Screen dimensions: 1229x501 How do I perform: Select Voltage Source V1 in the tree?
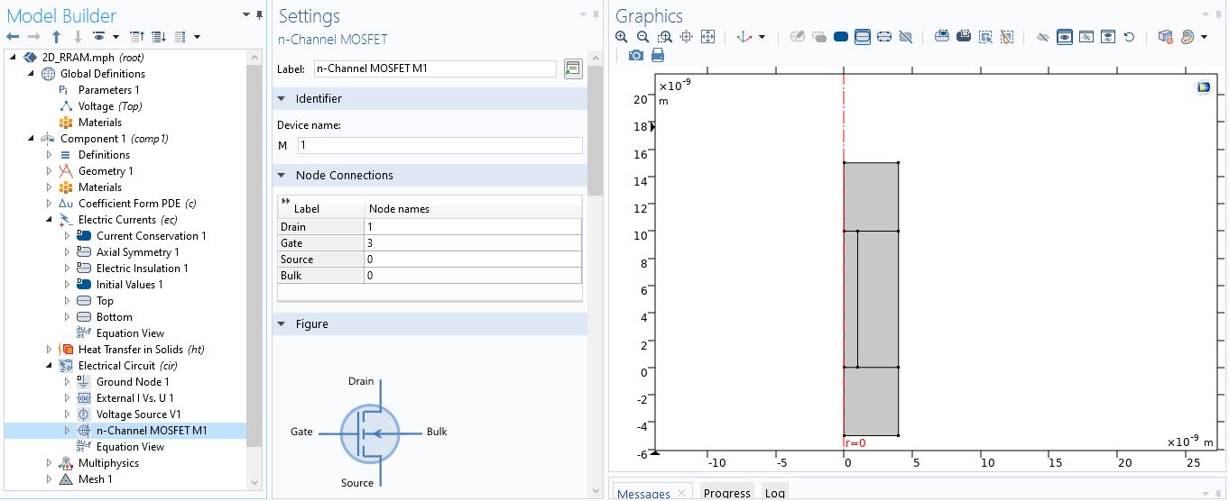132,414
